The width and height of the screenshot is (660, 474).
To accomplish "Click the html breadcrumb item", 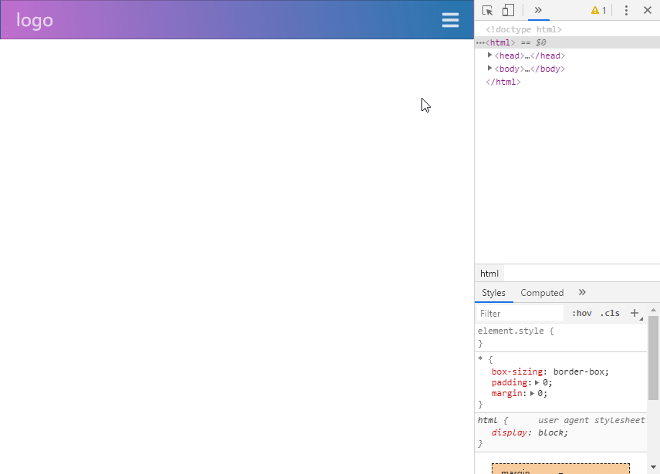I will pyautogui.click(x=489, y=274).
